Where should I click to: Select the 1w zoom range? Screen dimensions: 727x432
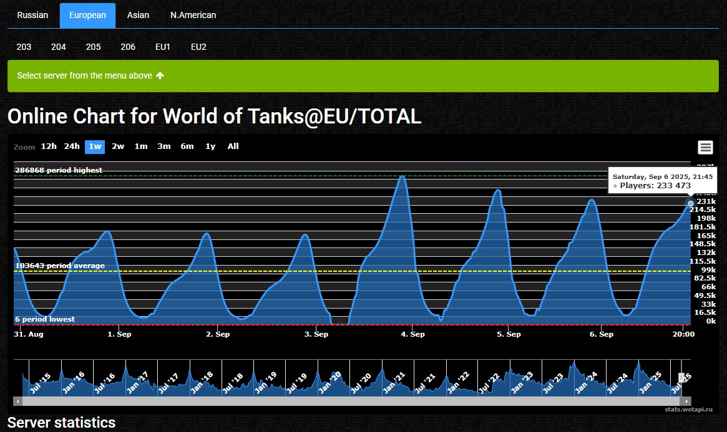coord(95,146)
